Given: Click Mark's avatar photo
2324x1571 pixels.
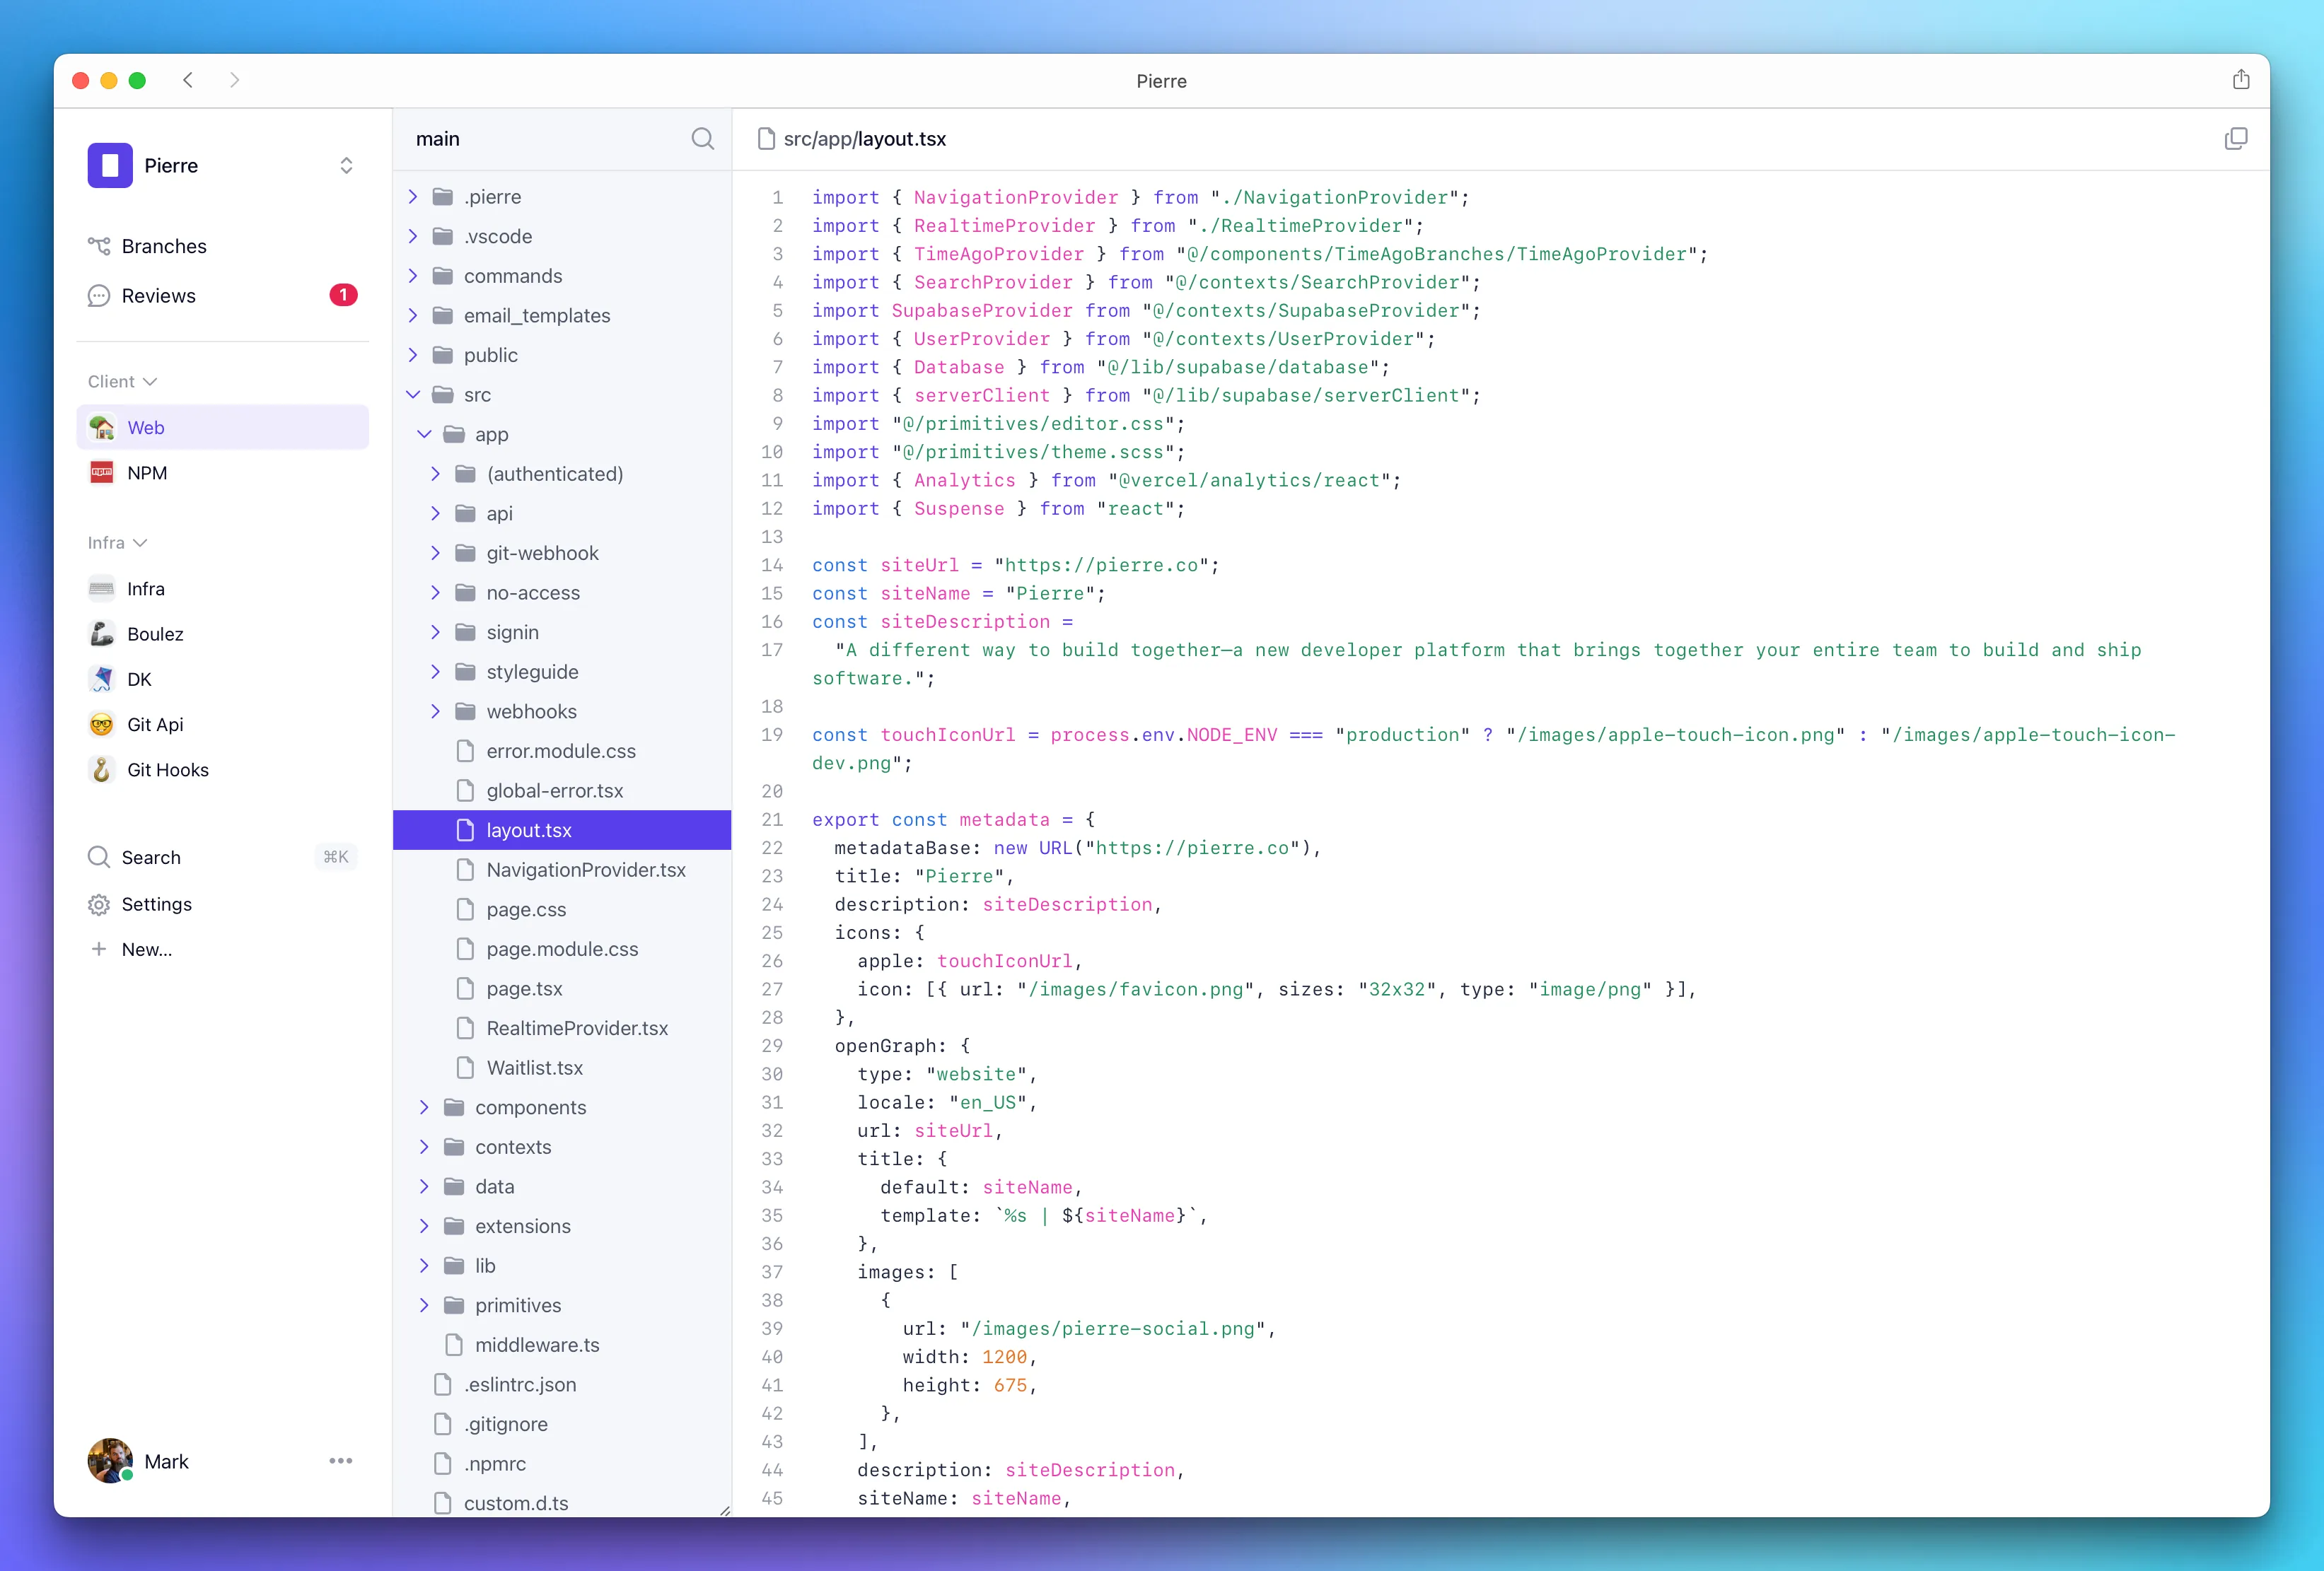Looking at the screenshot, I should pos(110,1460).
